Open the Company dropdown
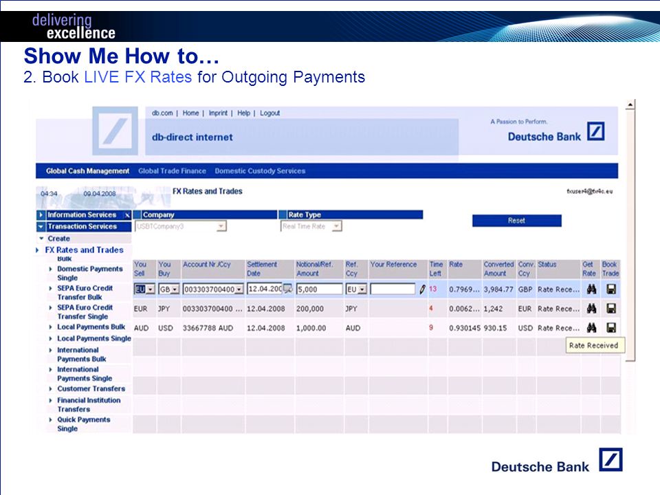The image size is (660, 495). (221, 226)
